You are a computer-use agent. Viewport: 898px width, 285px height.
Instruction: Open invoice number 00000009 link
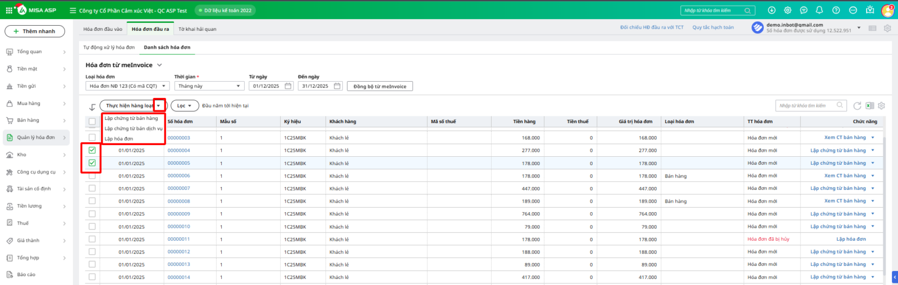tap(178, 214)
